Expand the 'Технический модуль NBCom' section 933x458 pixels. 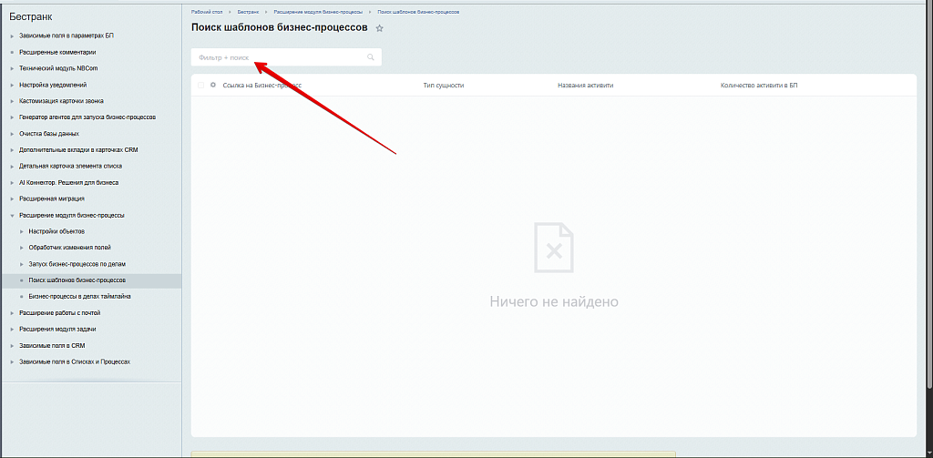click(12, 68)
